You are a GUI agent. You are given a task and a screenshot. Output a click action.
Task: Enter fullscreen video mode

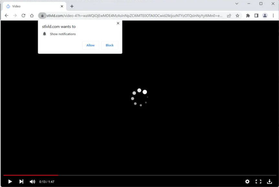pyautogui.click(x=258, y=182)
